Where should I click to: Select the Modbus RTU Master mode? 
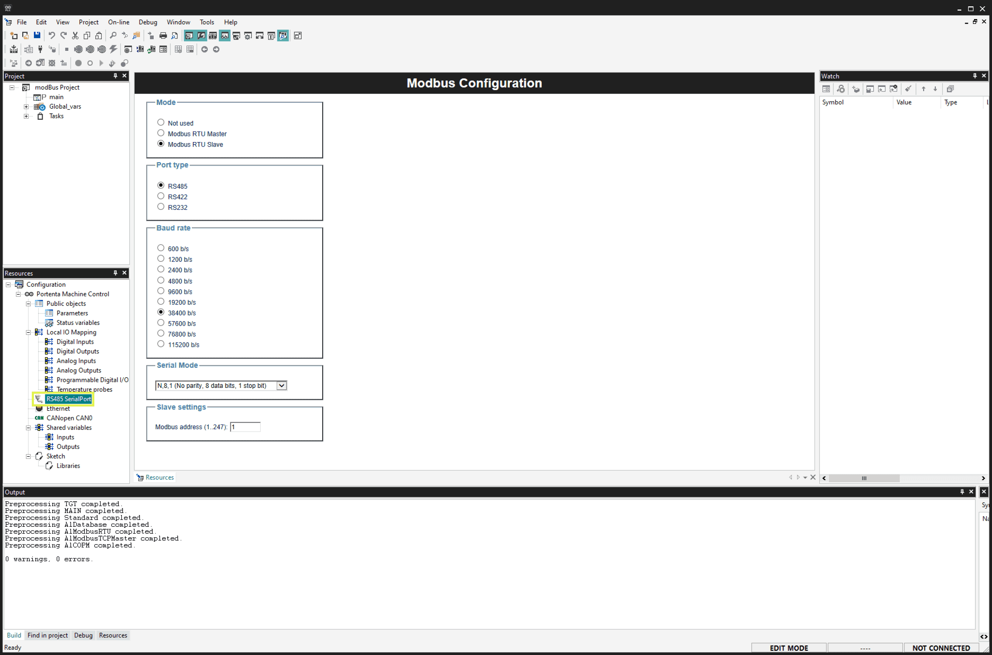[x=161, y=133]
